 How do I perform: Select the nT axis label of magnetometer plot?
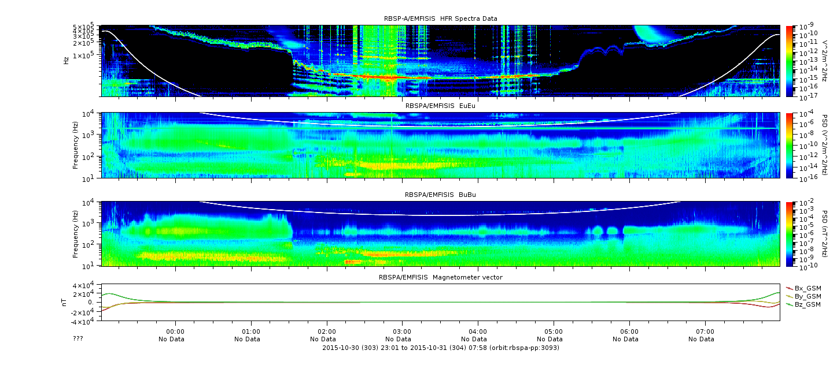(x=65, y=302)
